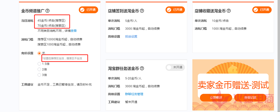Open help icon next to 店铺签到送淘金币

click(142, 11)
